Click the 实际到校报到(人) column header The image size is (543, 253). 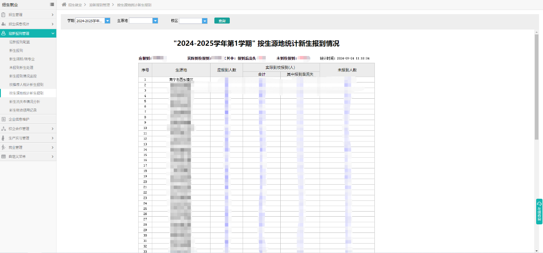pos(281,67)
